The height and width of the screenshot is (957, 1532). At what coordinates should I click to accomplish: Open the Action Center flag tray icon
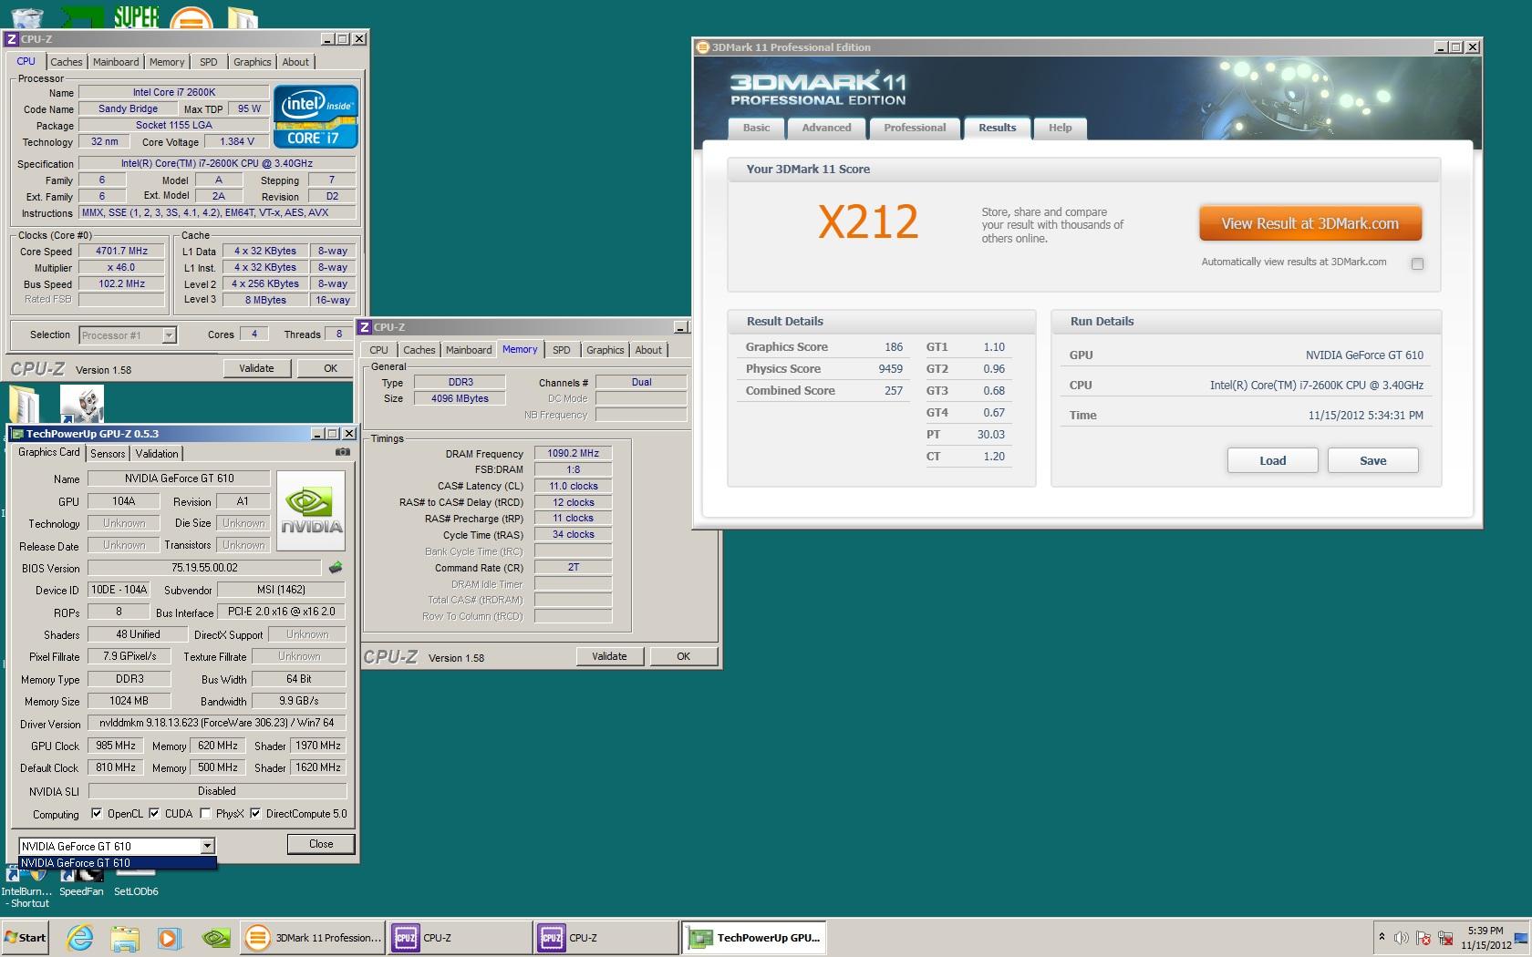coord(1423,938)
